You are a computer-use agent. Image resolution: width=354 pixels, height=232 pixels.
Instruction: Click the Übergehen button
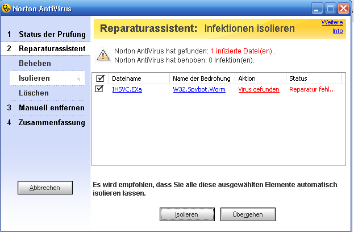pos(248,214)
